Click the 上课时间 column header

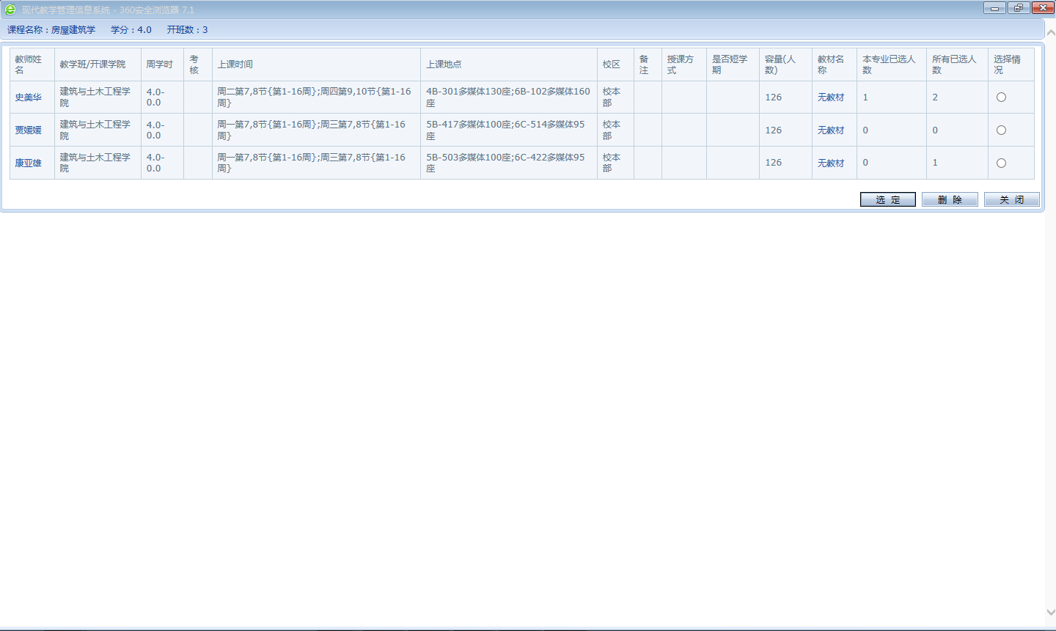[x=235, y=64]
